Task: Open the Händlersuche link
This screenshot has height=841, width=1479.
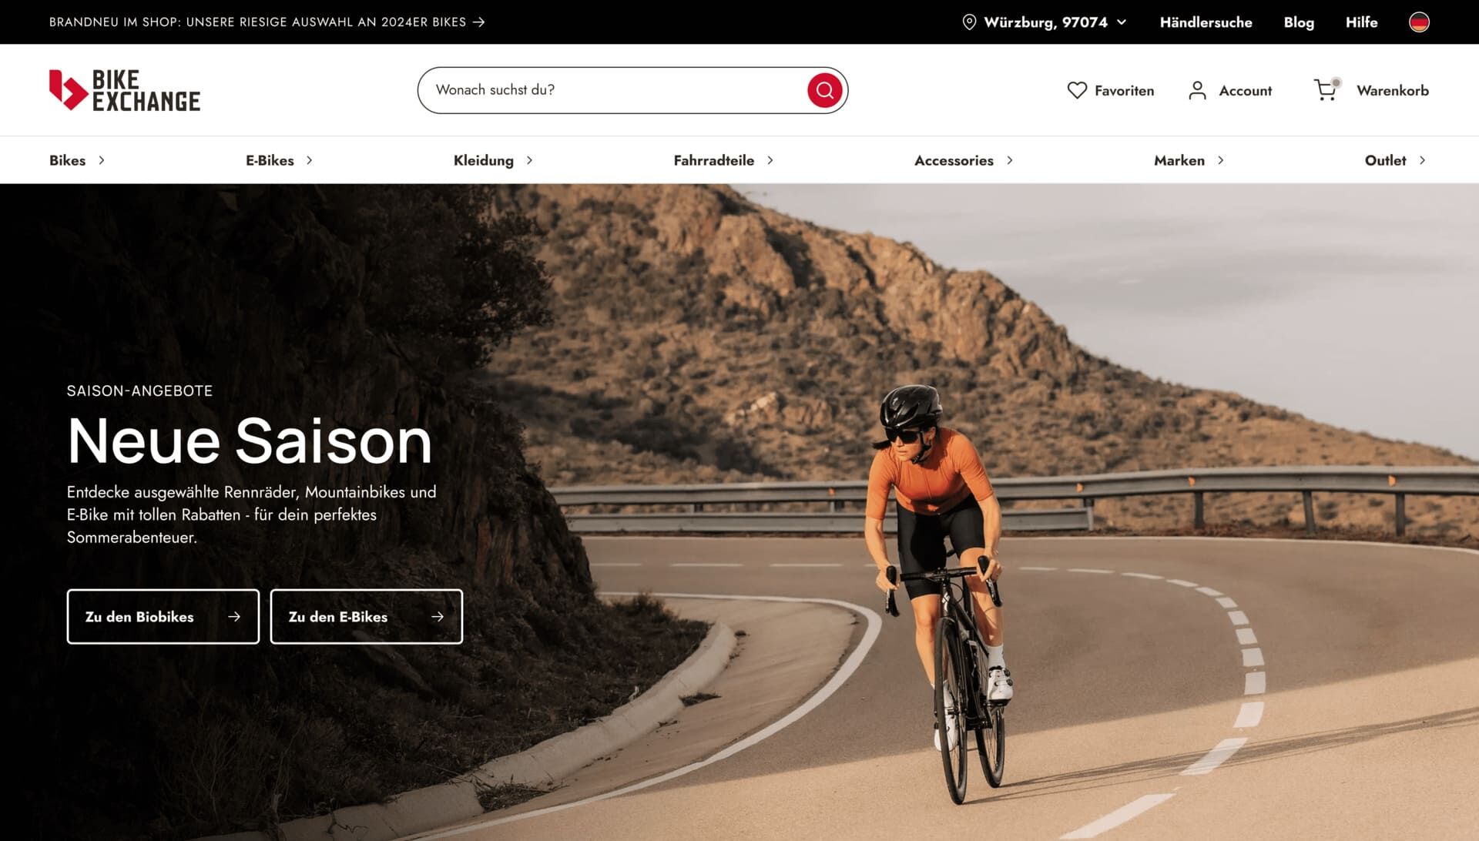Action: (x=1206, y=22)
